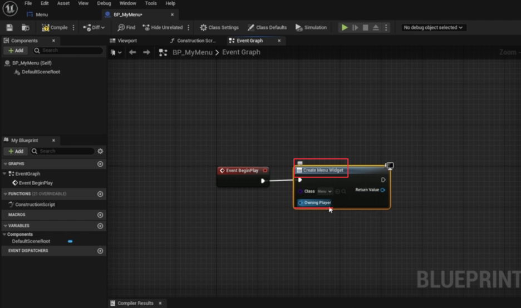This screenshot has height=308, width=521.
Task: Close the Compiler Results tab
Action: coord(160,303)
